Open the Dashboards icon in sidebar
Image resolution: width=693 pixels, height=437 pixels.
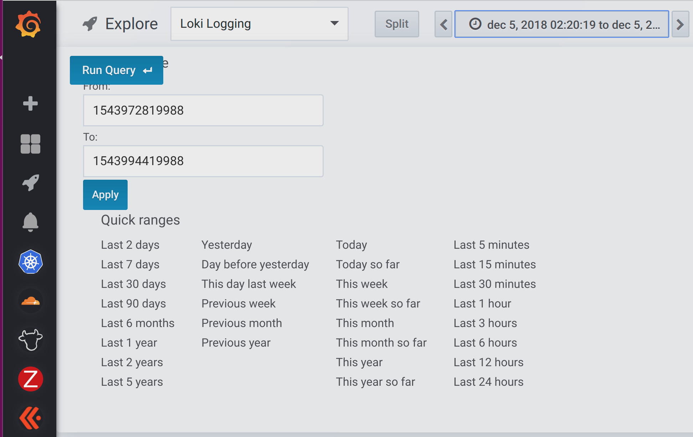click(x=30, y=144)
